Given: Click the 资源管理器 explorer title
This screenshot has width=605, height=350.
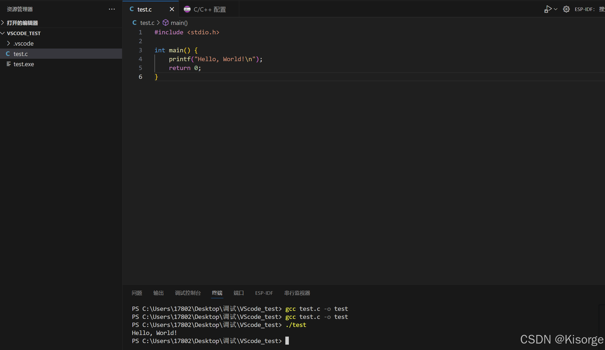Looking at the screenshot, I should (20, 9).
